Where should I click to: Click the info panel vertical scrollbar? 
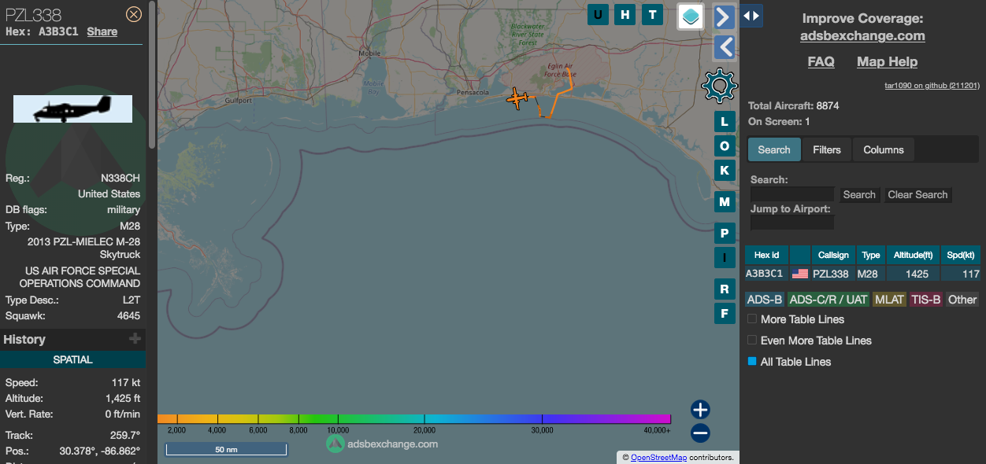[x=152, y=75]
